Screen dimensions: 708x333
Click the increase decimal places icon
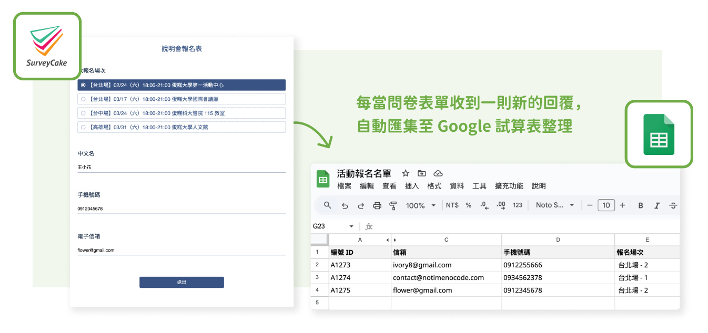coord(500,205)
